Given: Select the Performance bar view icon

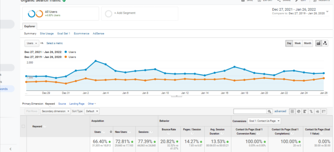Looking at the screenshot, I should pyautogui.click(x=305, y=111).
